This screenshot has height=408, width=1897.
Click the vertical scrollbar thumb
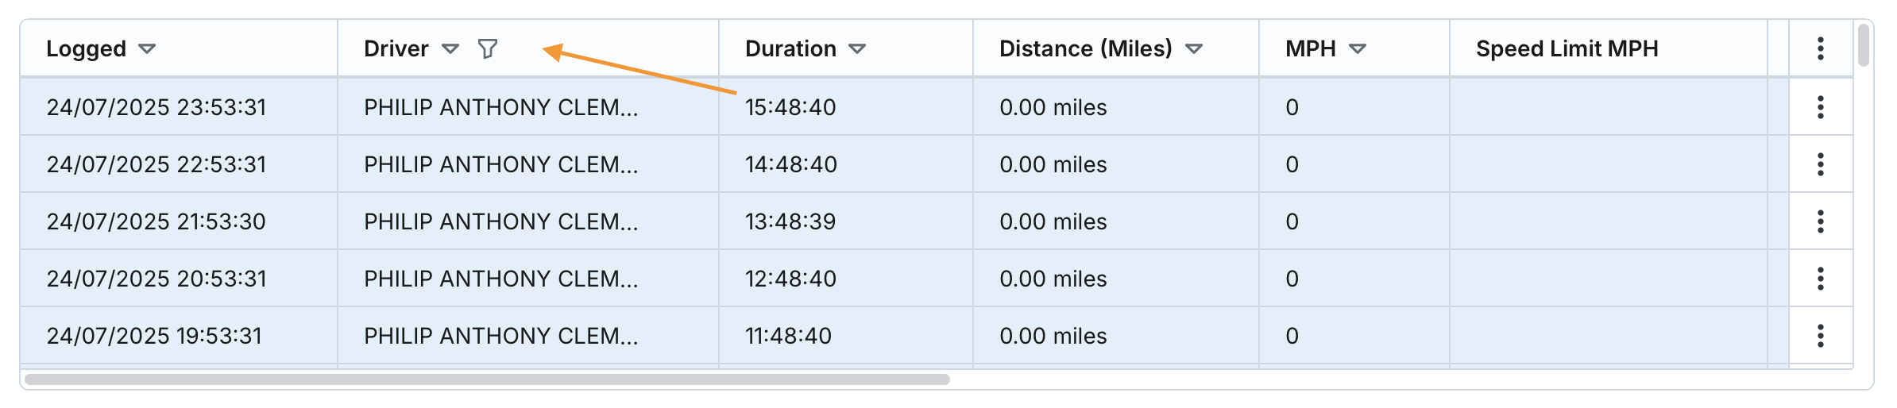pos(1864,46)
